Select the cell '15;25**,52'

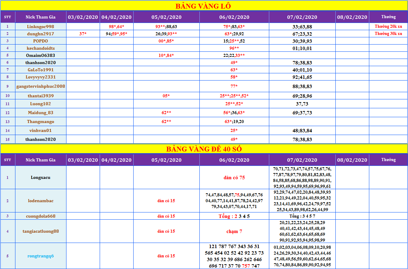click(234, 41)
